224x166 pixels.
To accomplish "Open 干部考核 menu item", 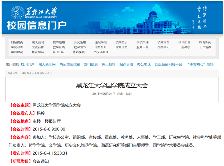I will [184, 47].
